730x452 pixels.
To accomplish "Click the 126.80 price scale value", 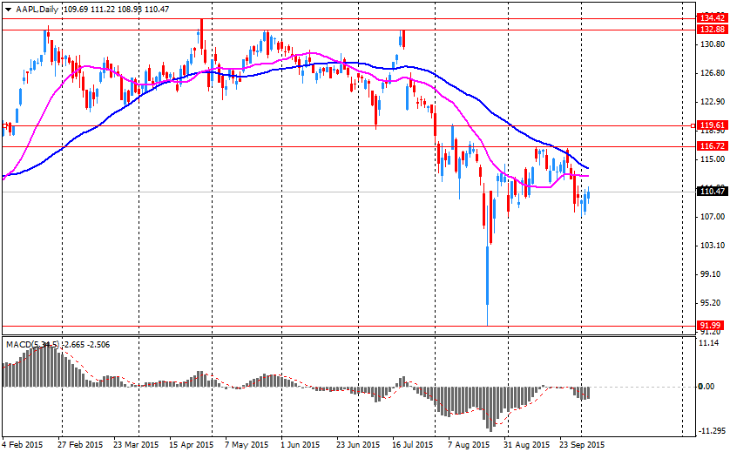I will (x=713, y=73).
